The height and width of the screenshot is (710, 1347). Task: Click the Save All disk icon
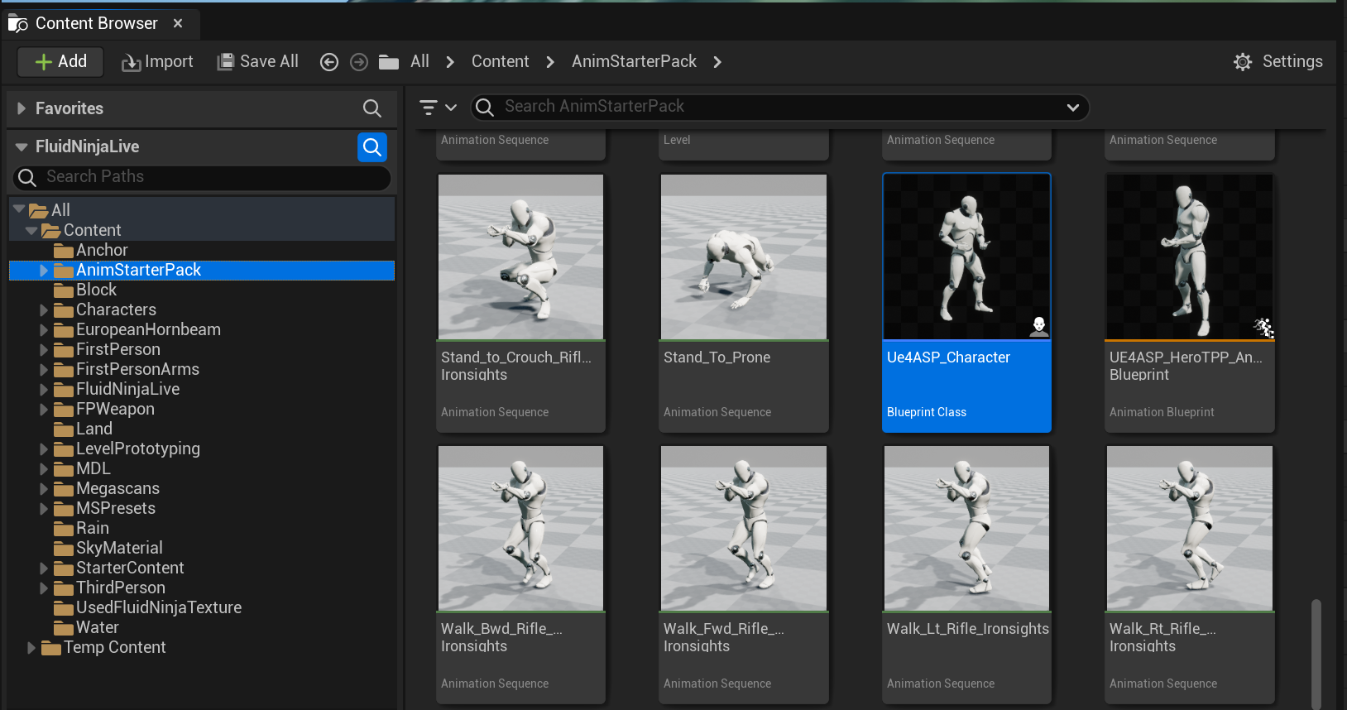tap(225, 62)
